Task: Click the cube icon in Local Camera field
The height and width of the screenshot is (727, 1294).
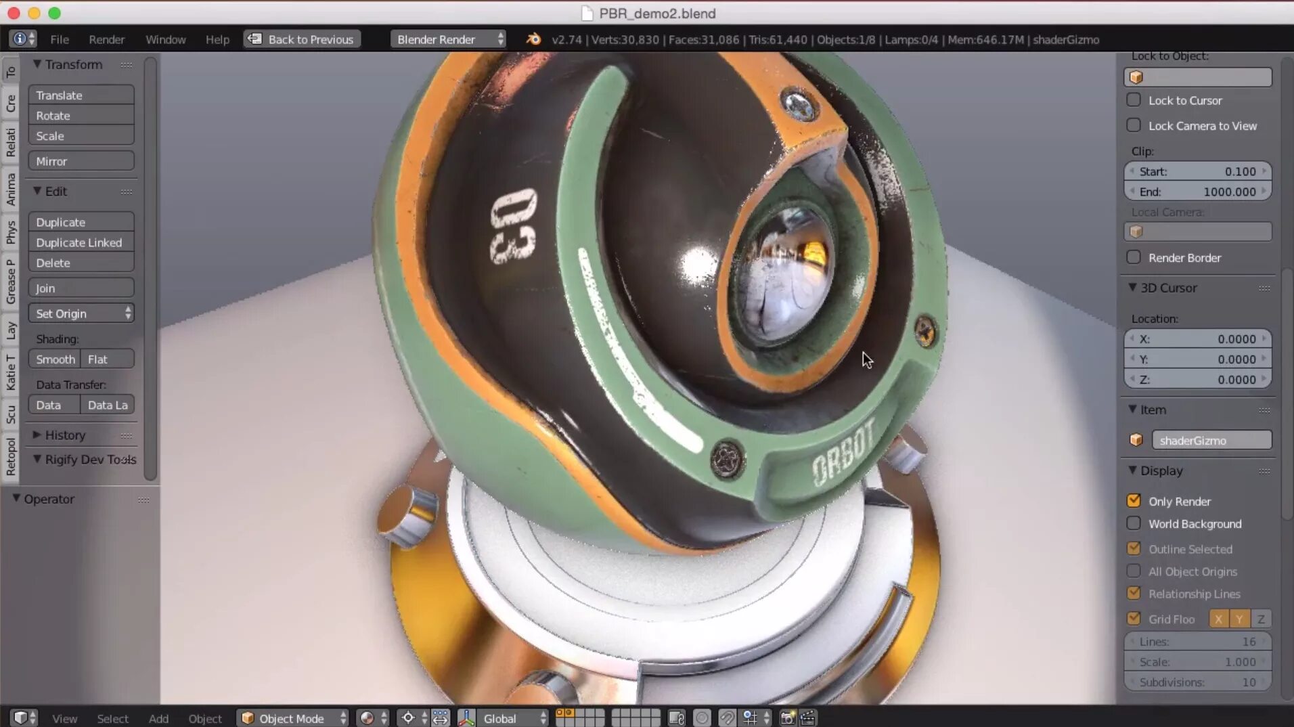Action: coord(1136,232)
